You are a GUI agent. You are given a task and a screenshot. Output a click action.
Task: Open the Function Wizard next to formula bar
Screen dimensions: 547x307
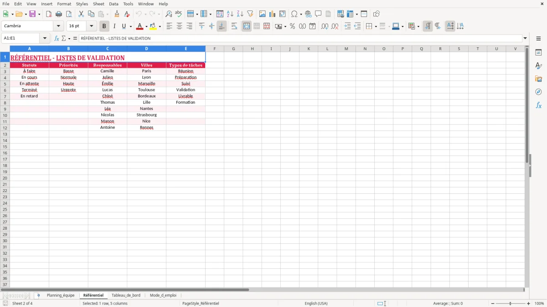click(x=57, y=38)
